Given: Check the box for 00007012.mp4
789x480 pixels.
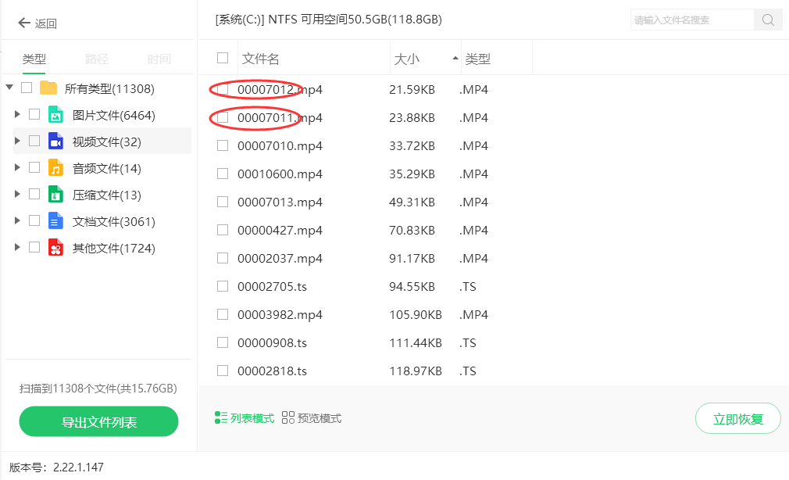Looking at the screenshot, I should pyautogui.click(x=223, y=90).
